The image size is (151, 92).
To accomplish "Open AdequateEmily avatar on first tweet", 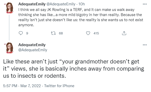I will pyautogui.click(x=9, y=8).
